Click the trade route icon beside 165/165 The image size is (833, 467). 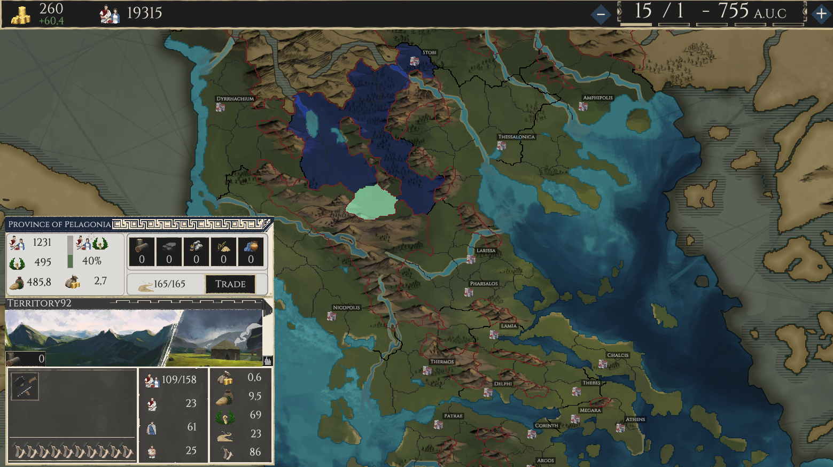(146, 285)
